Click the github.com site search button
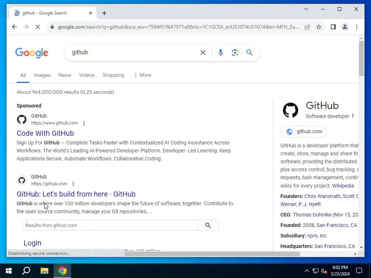 tap(208, 225)
